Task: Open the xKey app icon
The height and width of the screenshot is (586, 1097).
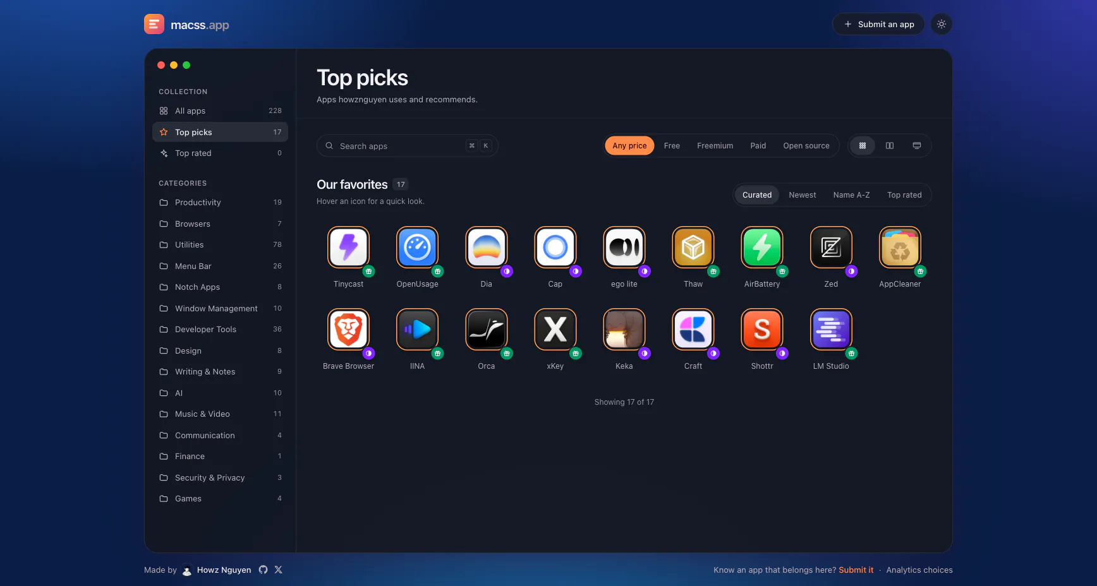Action: click(x=555, y=329)
